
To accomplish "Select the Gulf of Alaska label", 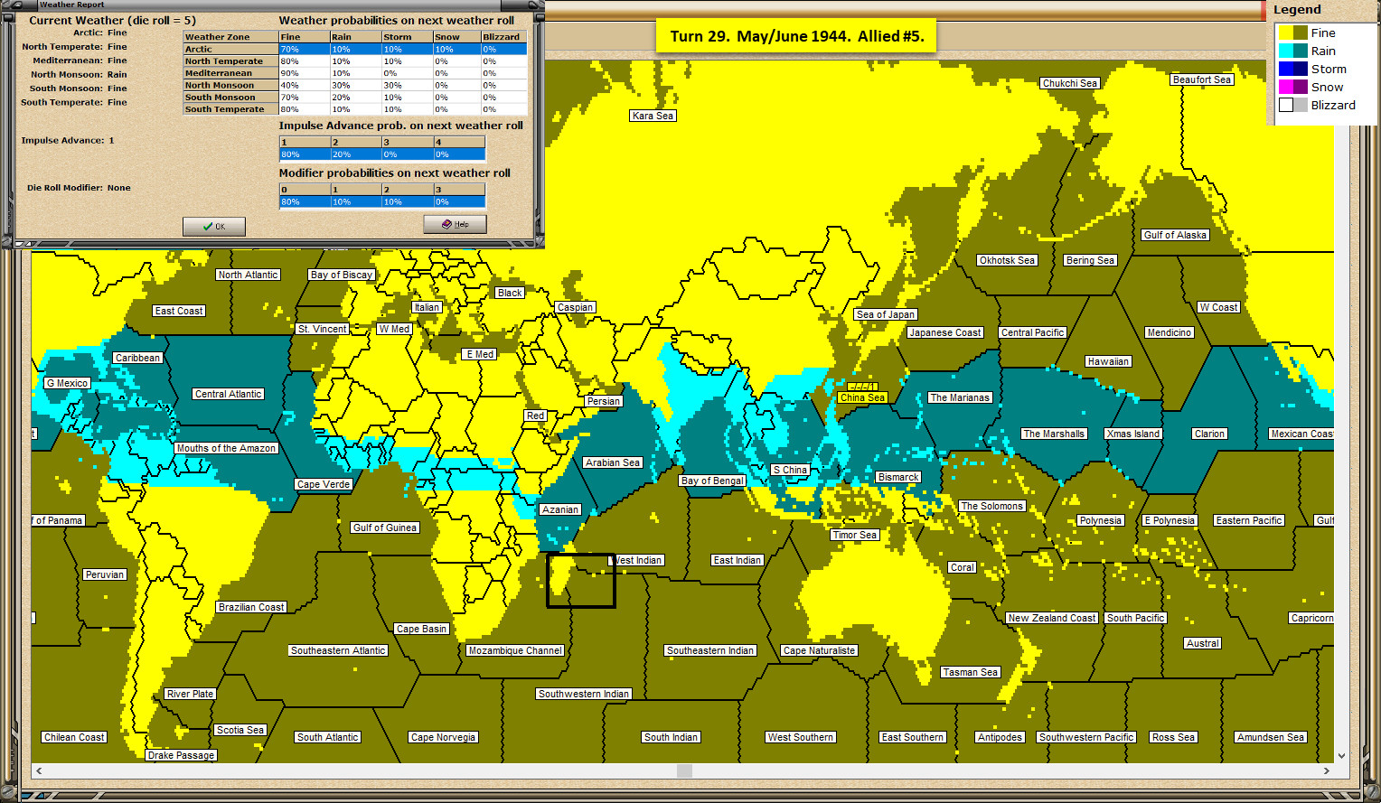I will point(1175,235).
